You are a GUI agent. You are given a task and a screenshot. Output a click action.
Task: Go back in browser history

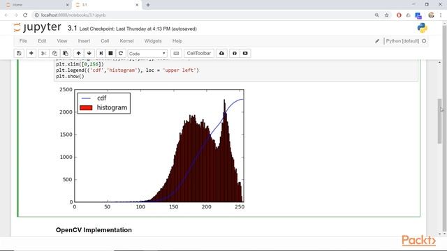pyautogui.click(x=6, y=15)
